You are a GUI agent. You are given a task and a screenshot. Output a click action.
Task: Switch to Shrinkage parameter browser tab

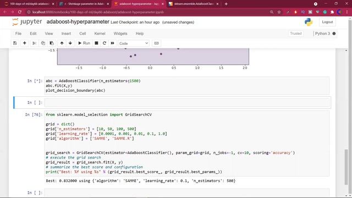[84, 4]
